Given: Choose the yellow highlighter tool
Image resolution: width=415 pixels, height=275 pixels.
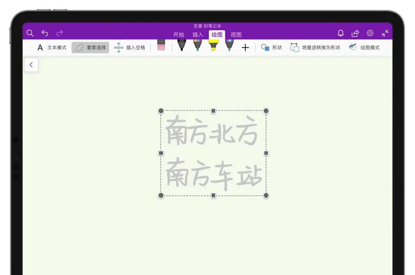Looking at the screenshot, I should (x=214, y=46).
